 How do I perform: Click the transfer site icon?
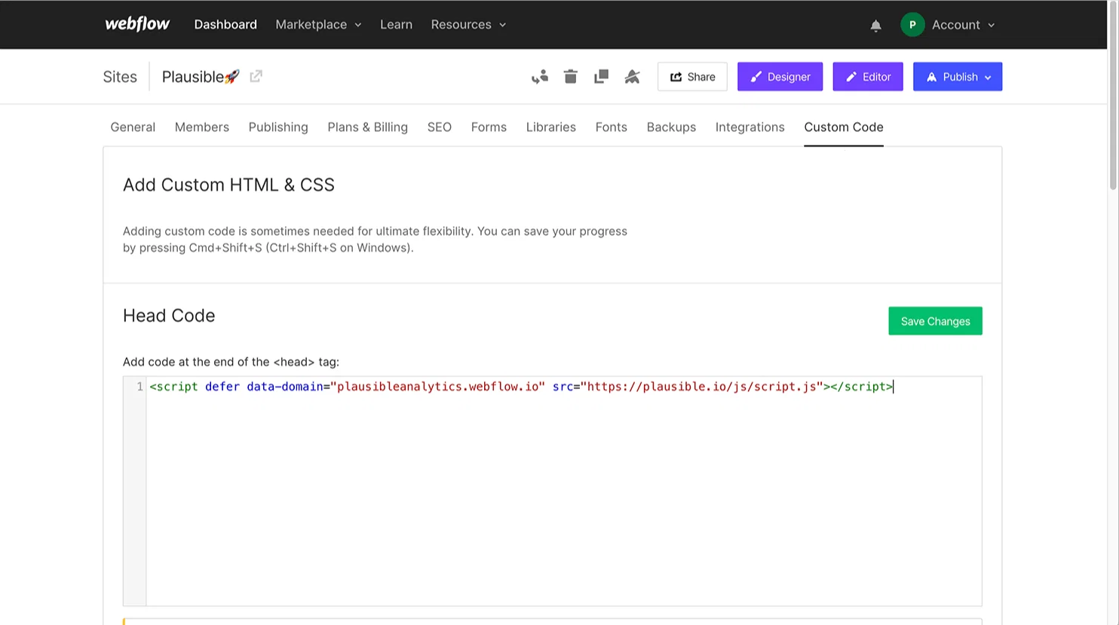point(540,77)
